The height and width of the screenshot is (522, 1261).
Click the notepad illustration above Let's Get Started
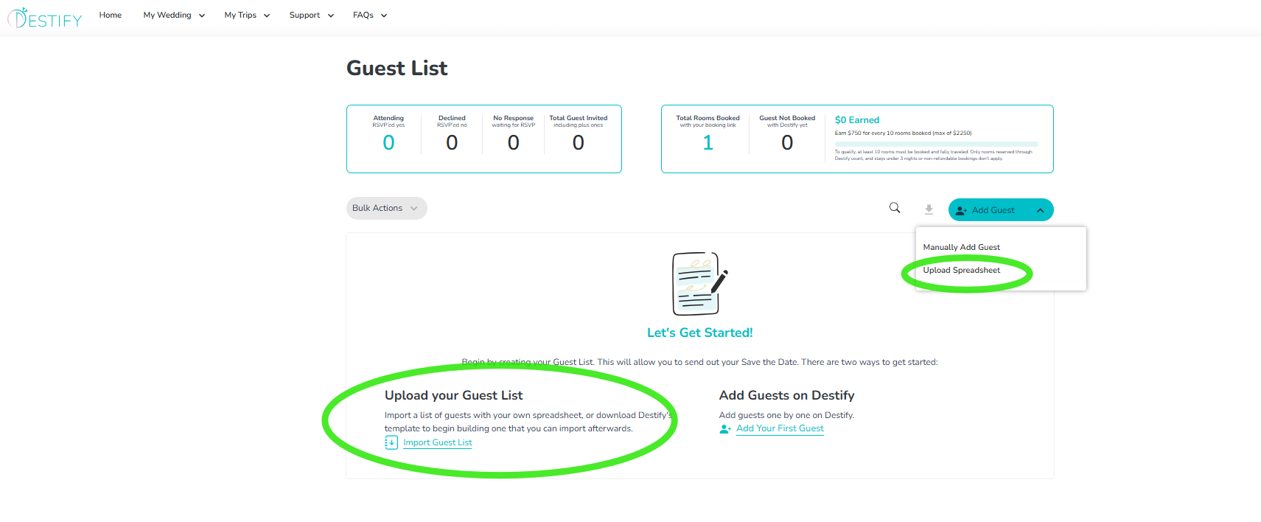pyautogui.click(x=697, y=284)
